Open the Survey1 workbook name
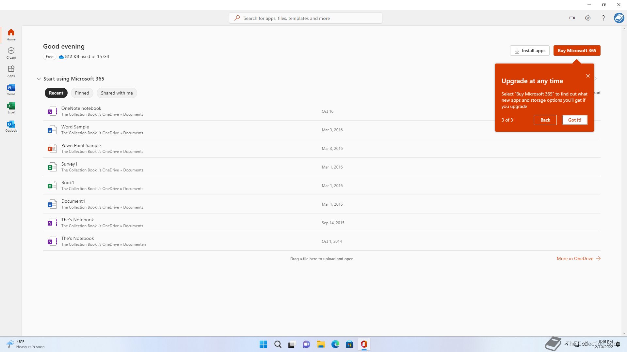The image size is (627, 352). (x=69, y=164)
